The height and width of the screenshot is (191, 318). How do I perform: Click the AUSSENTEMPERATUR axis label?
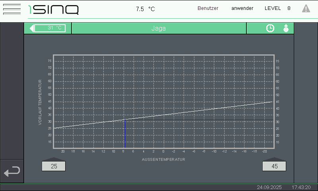click(x=163, y=159)
